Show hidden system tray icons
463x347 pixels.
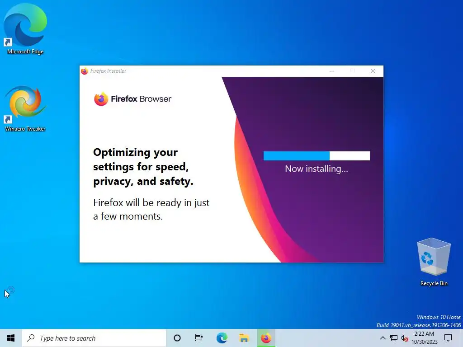(x=383, y=338)
